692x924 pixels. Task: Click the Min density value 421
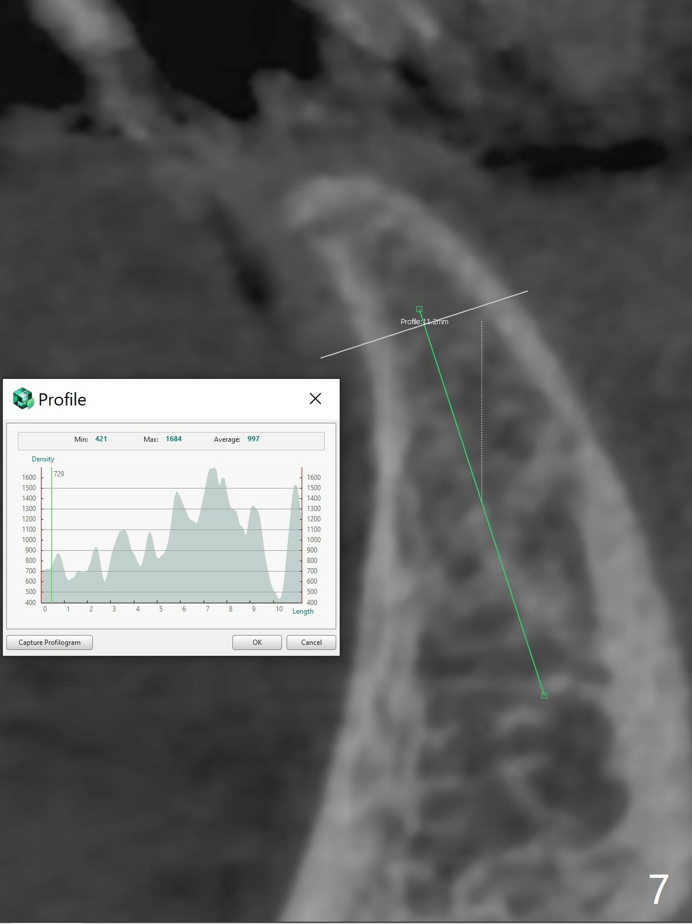[x=101, y=439]
